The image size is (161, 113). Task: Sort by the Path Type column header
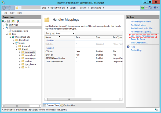[117, 37]
